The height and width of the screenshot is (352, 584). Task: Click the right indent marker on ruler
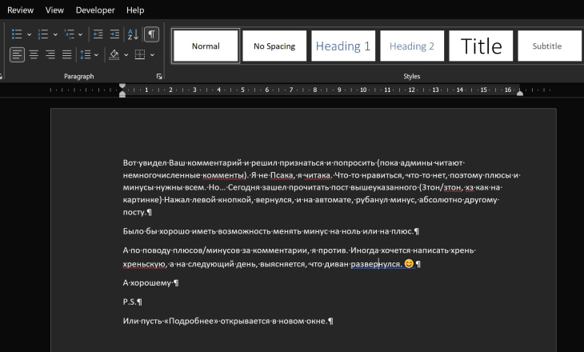[520, 93]
